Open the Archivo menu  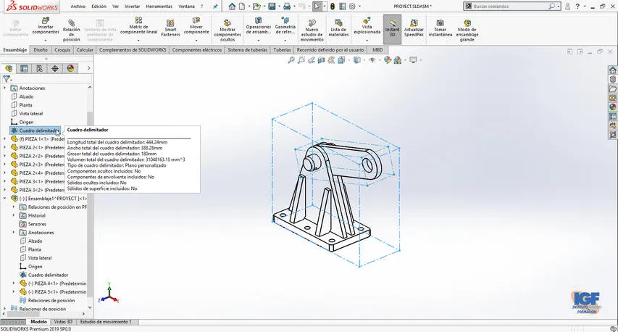click(78, 7)
